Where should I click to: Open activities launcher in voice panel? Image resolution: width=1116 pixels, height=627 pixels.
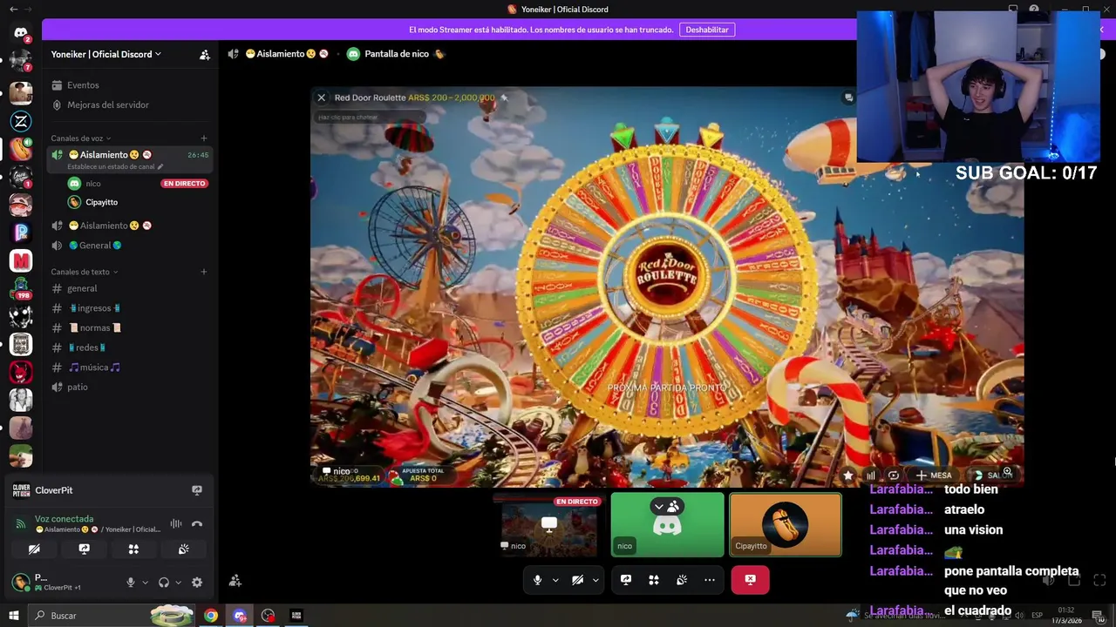133,549
